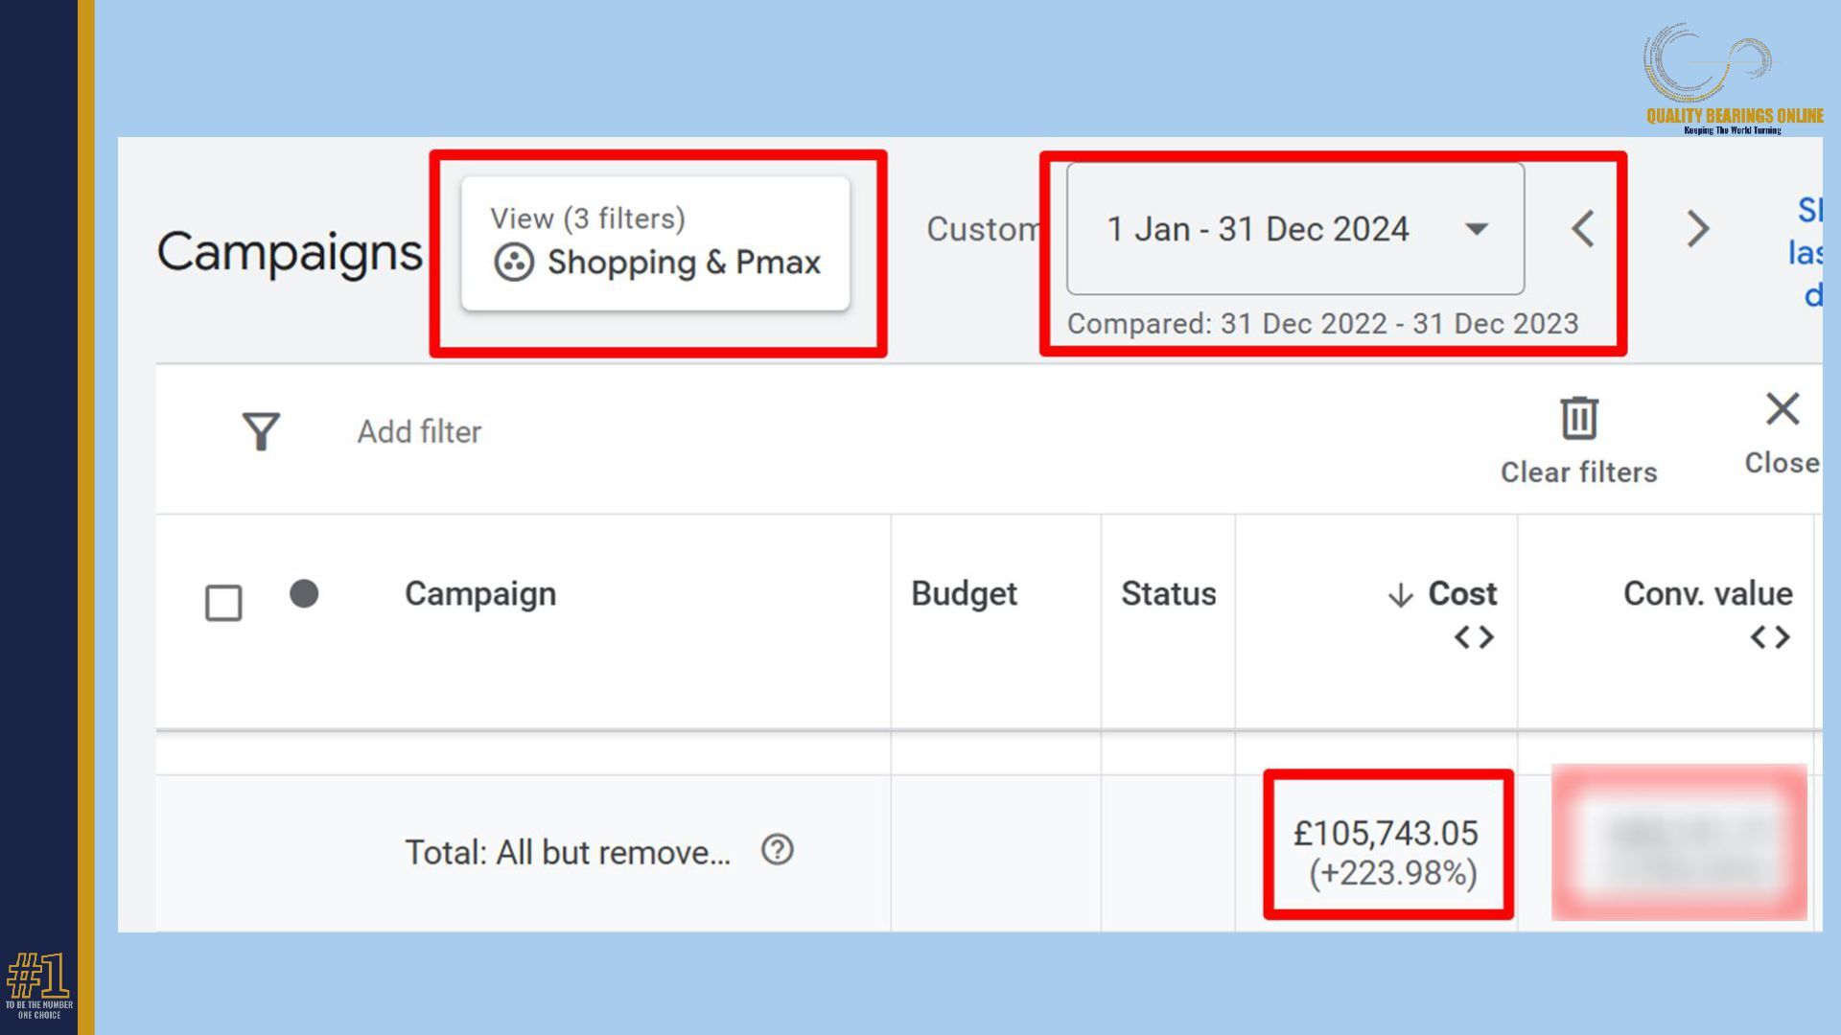
Task: Click the help question mark beside Total
Action: pyautogui.click(x=777, y=850)
